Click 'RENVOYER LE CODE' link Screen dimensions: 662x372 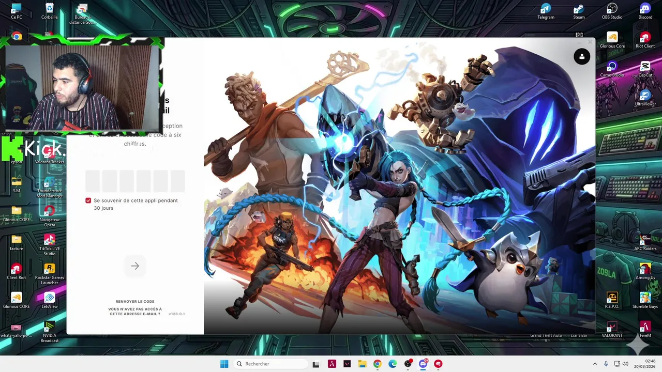pos(135,301)
